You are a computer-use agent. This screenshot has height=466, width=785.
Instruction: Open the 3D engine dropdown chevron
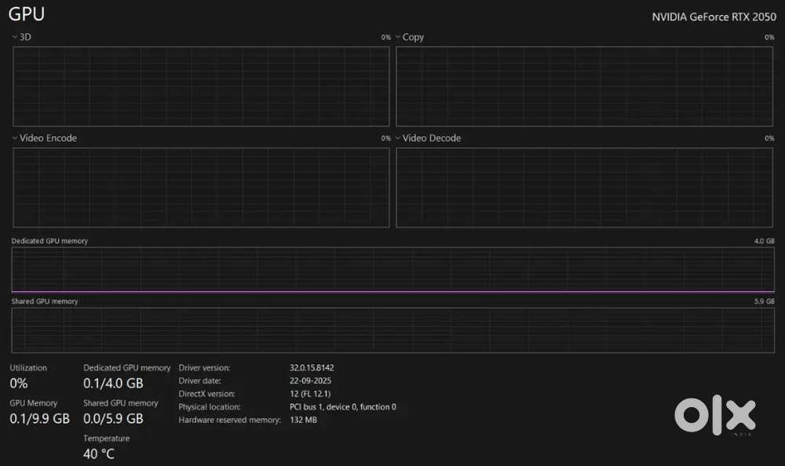tap(15, 37)
